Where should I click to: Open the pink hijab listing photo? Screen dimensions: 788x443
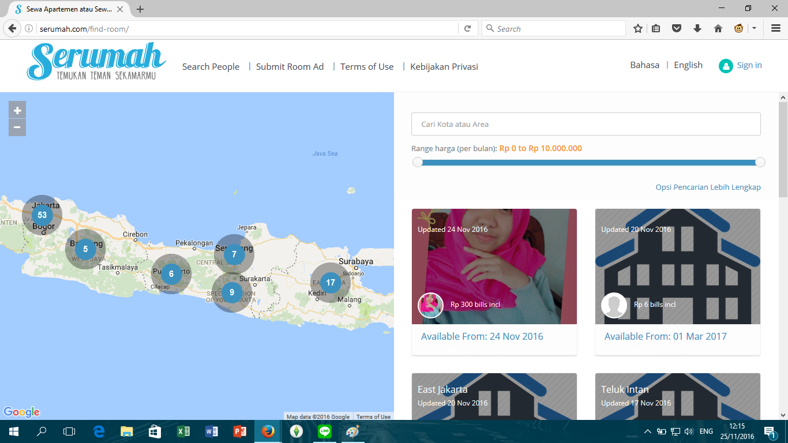[x=494, y=266]
